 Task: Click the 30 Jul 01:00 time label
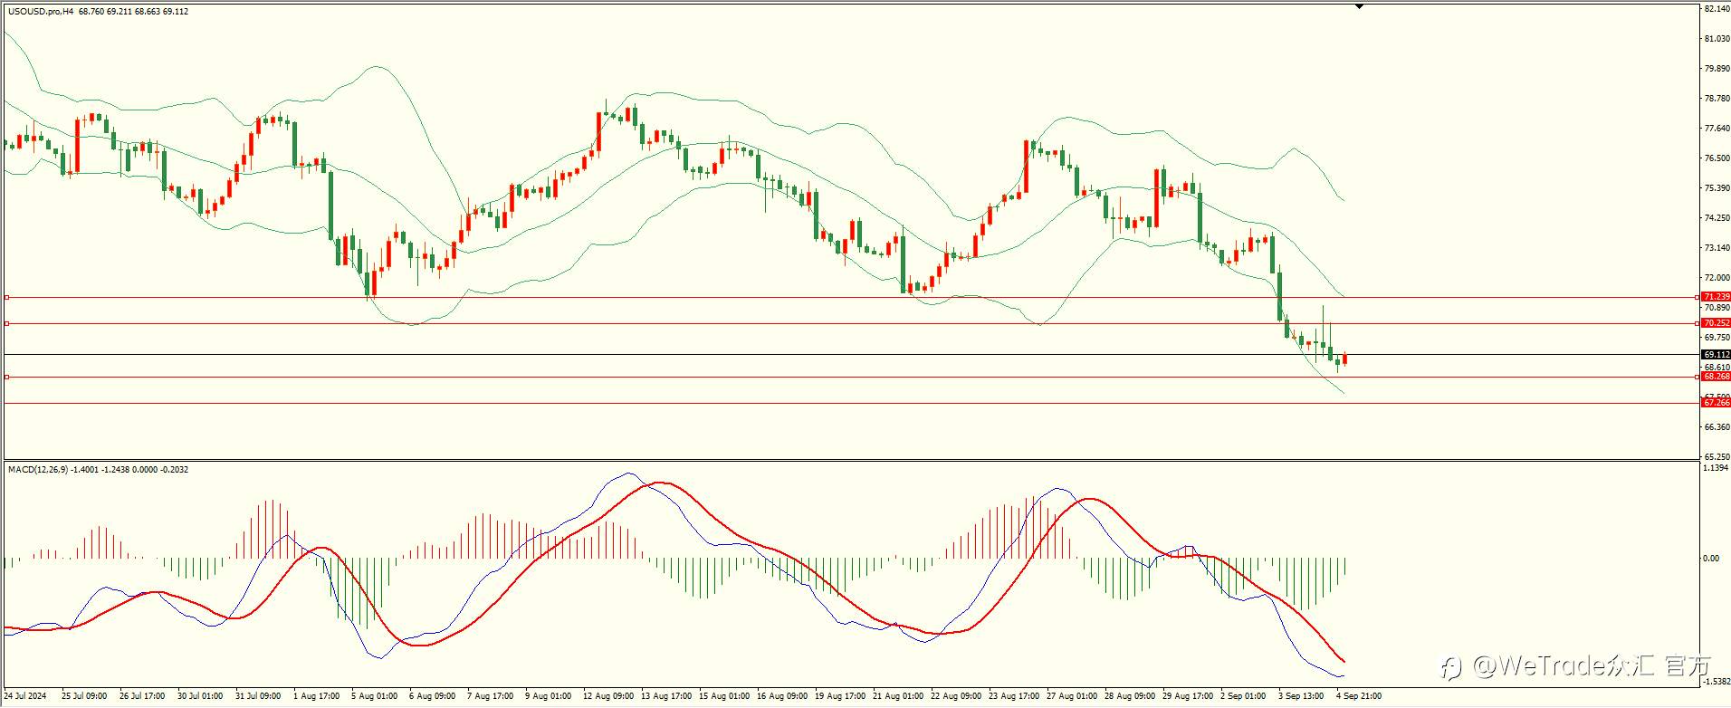coord(200,696)
